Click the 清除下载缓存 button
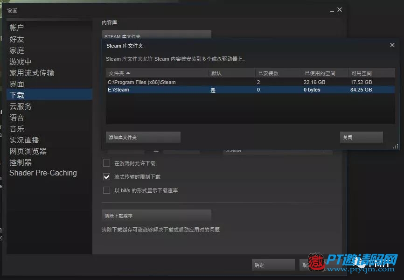 coord(156,216)
